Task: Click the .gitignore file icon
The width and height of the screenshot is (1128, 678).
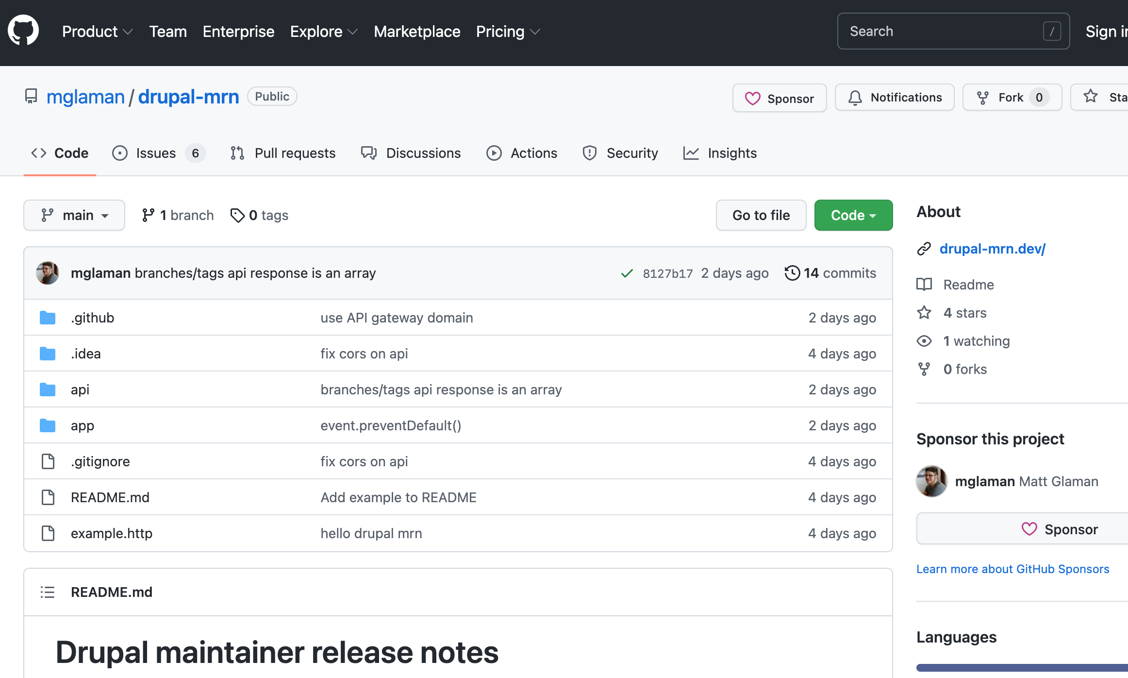Action: coord(48,461)
